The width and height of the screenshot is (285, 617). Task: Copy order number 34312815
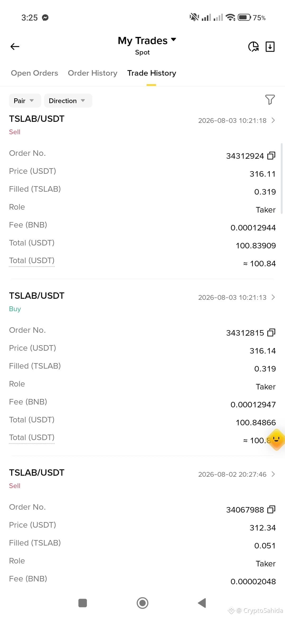pos(271,332)
